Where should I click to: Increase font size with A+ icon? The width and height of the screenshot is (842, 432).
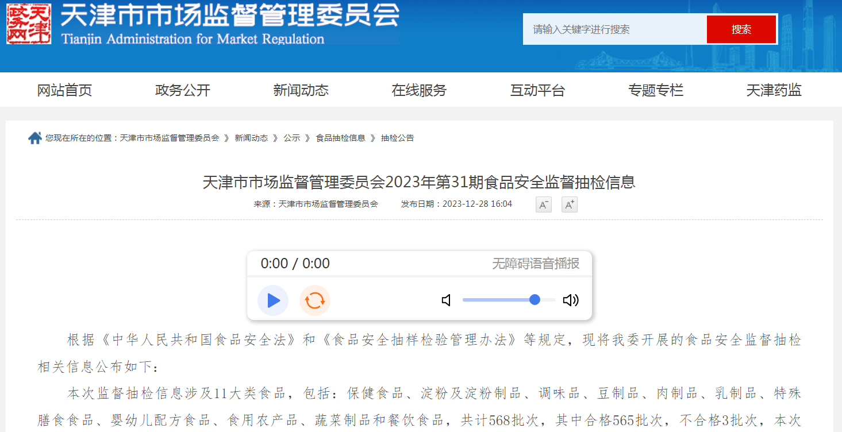coord(569,205)
